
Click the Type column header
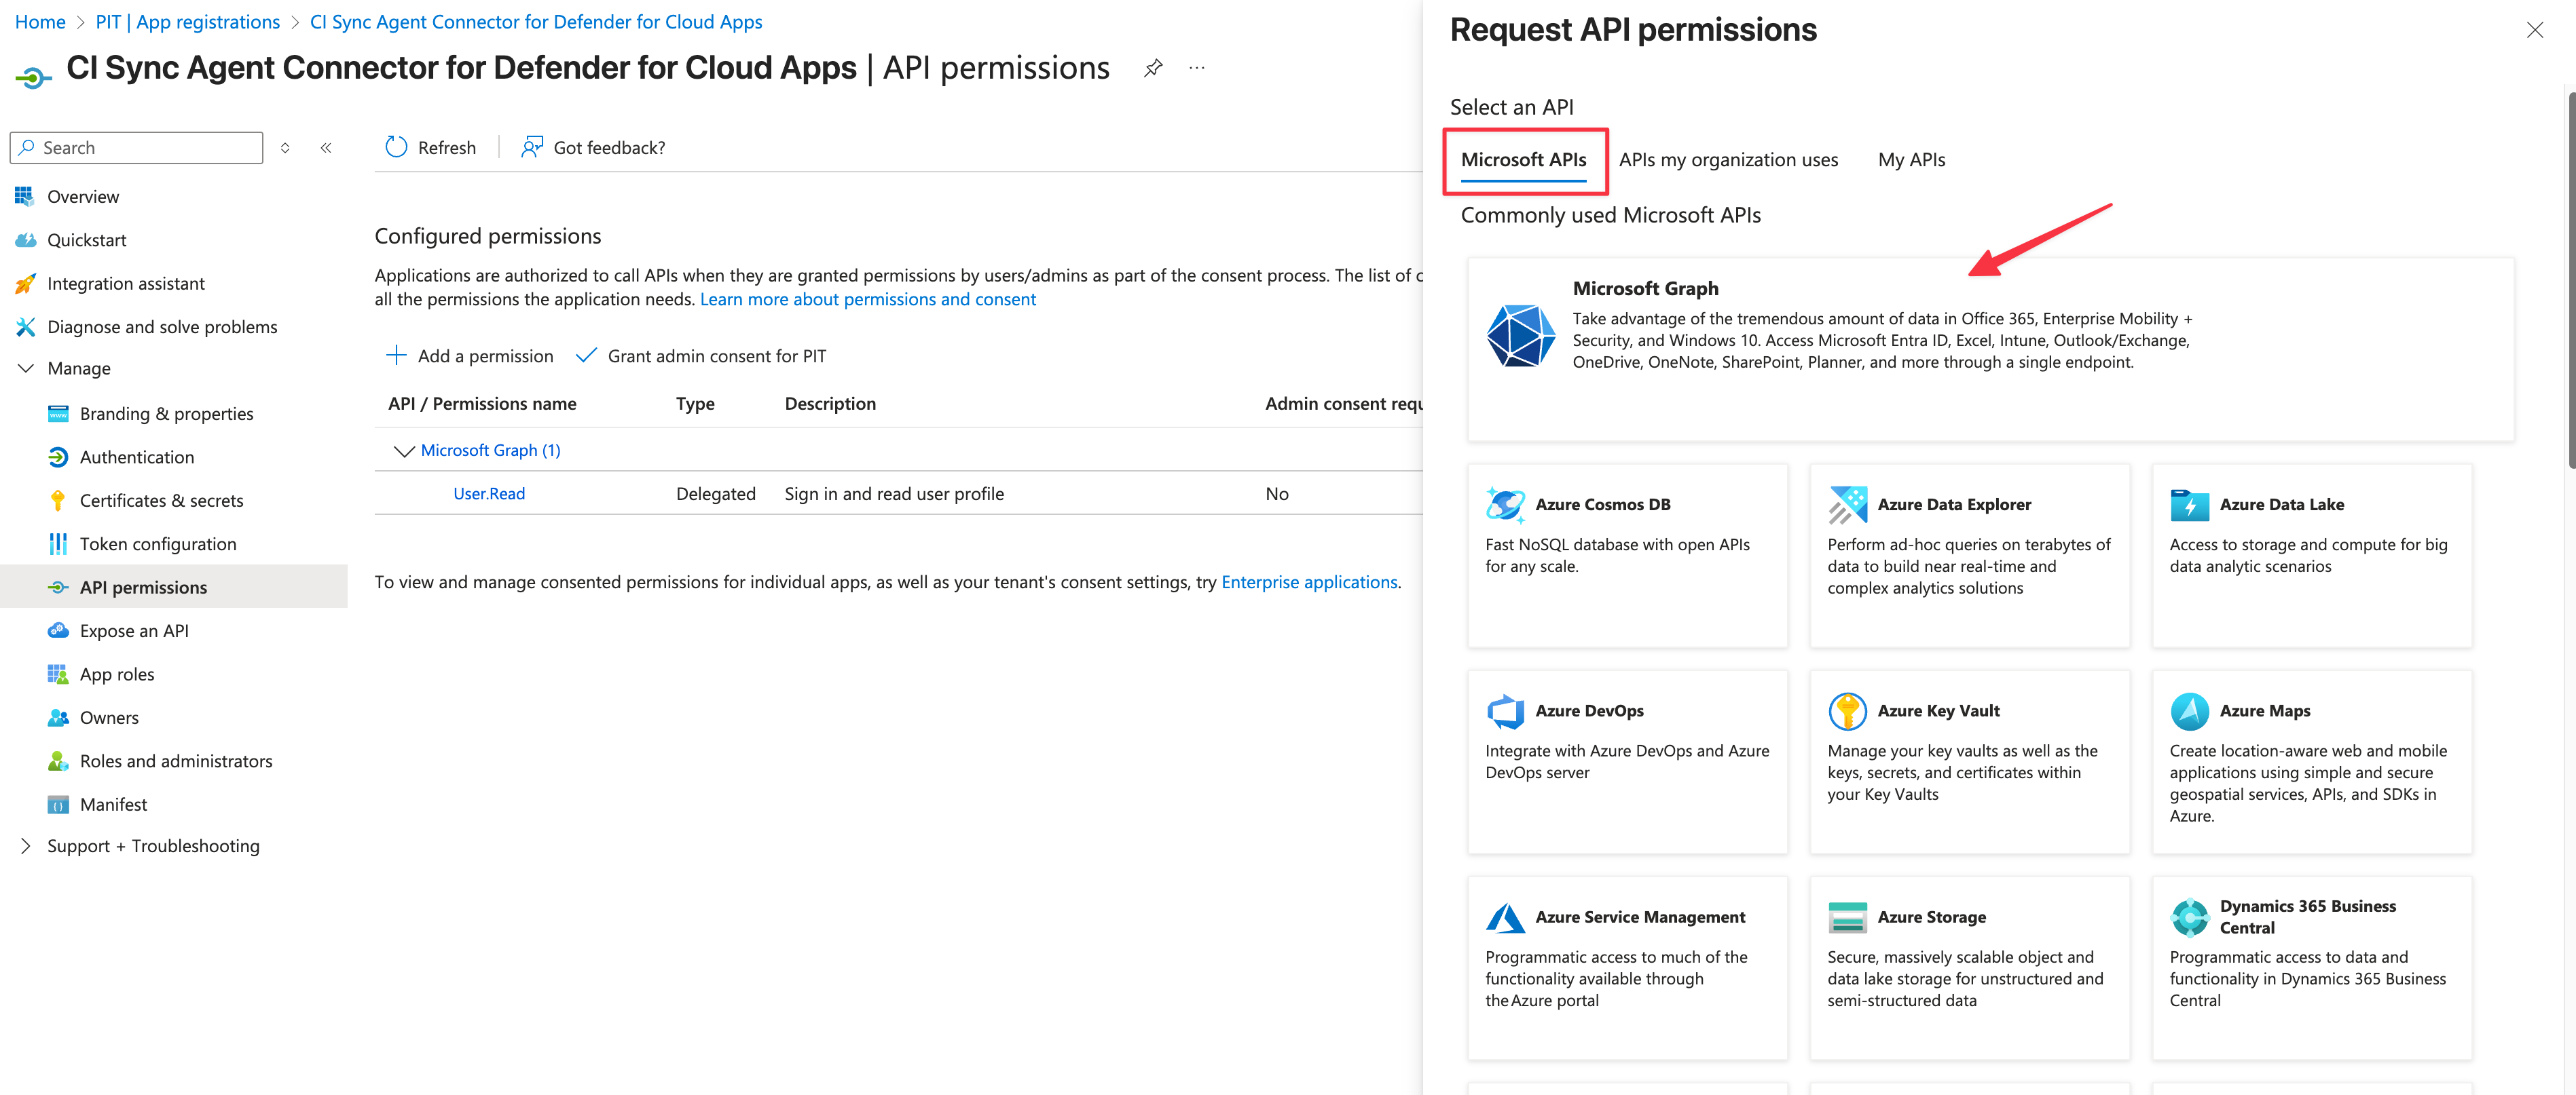[x=695, y=404]
